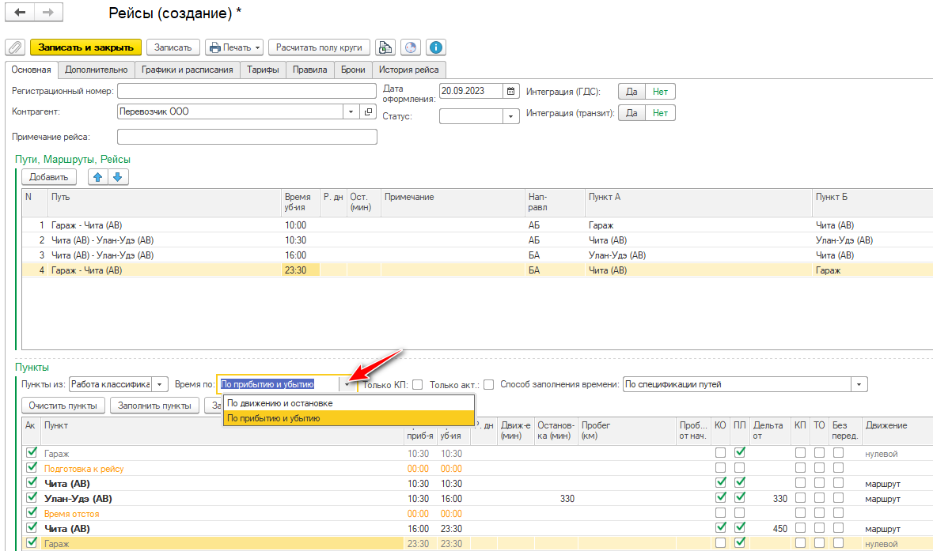The image size is (933, 551).
Task: Switch to the Тарифы tab
Action: (x=263, y=70)
